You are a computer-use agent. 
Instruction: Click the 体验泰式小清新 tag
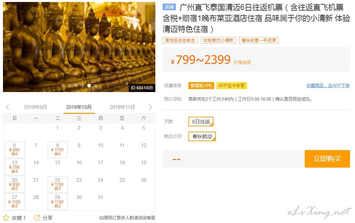pos(218,40)
